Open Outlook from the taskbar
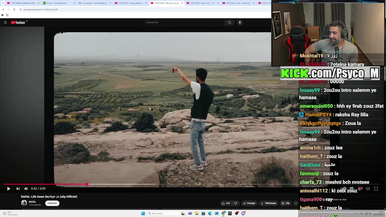386x217 pixels. click(x=217, y=213)
